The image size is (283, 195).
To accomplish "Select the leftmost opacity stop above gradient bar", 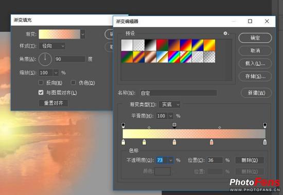I will 123,125.
